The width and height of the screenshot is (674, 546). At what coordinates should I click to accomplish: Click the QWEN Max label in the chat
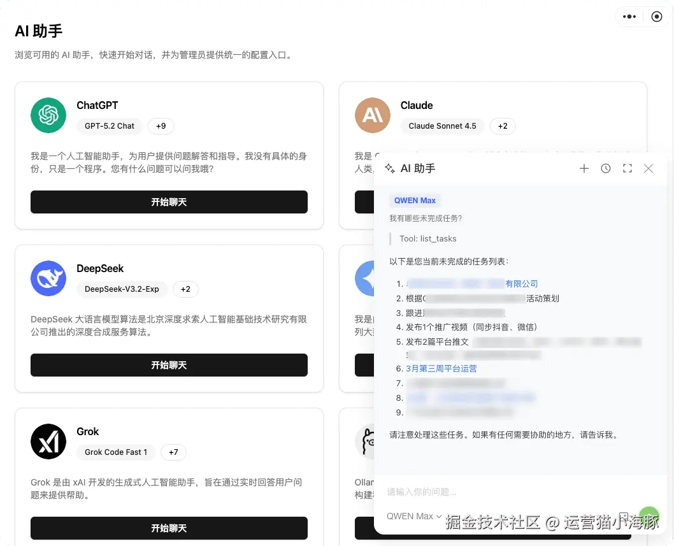click(415, 200)
